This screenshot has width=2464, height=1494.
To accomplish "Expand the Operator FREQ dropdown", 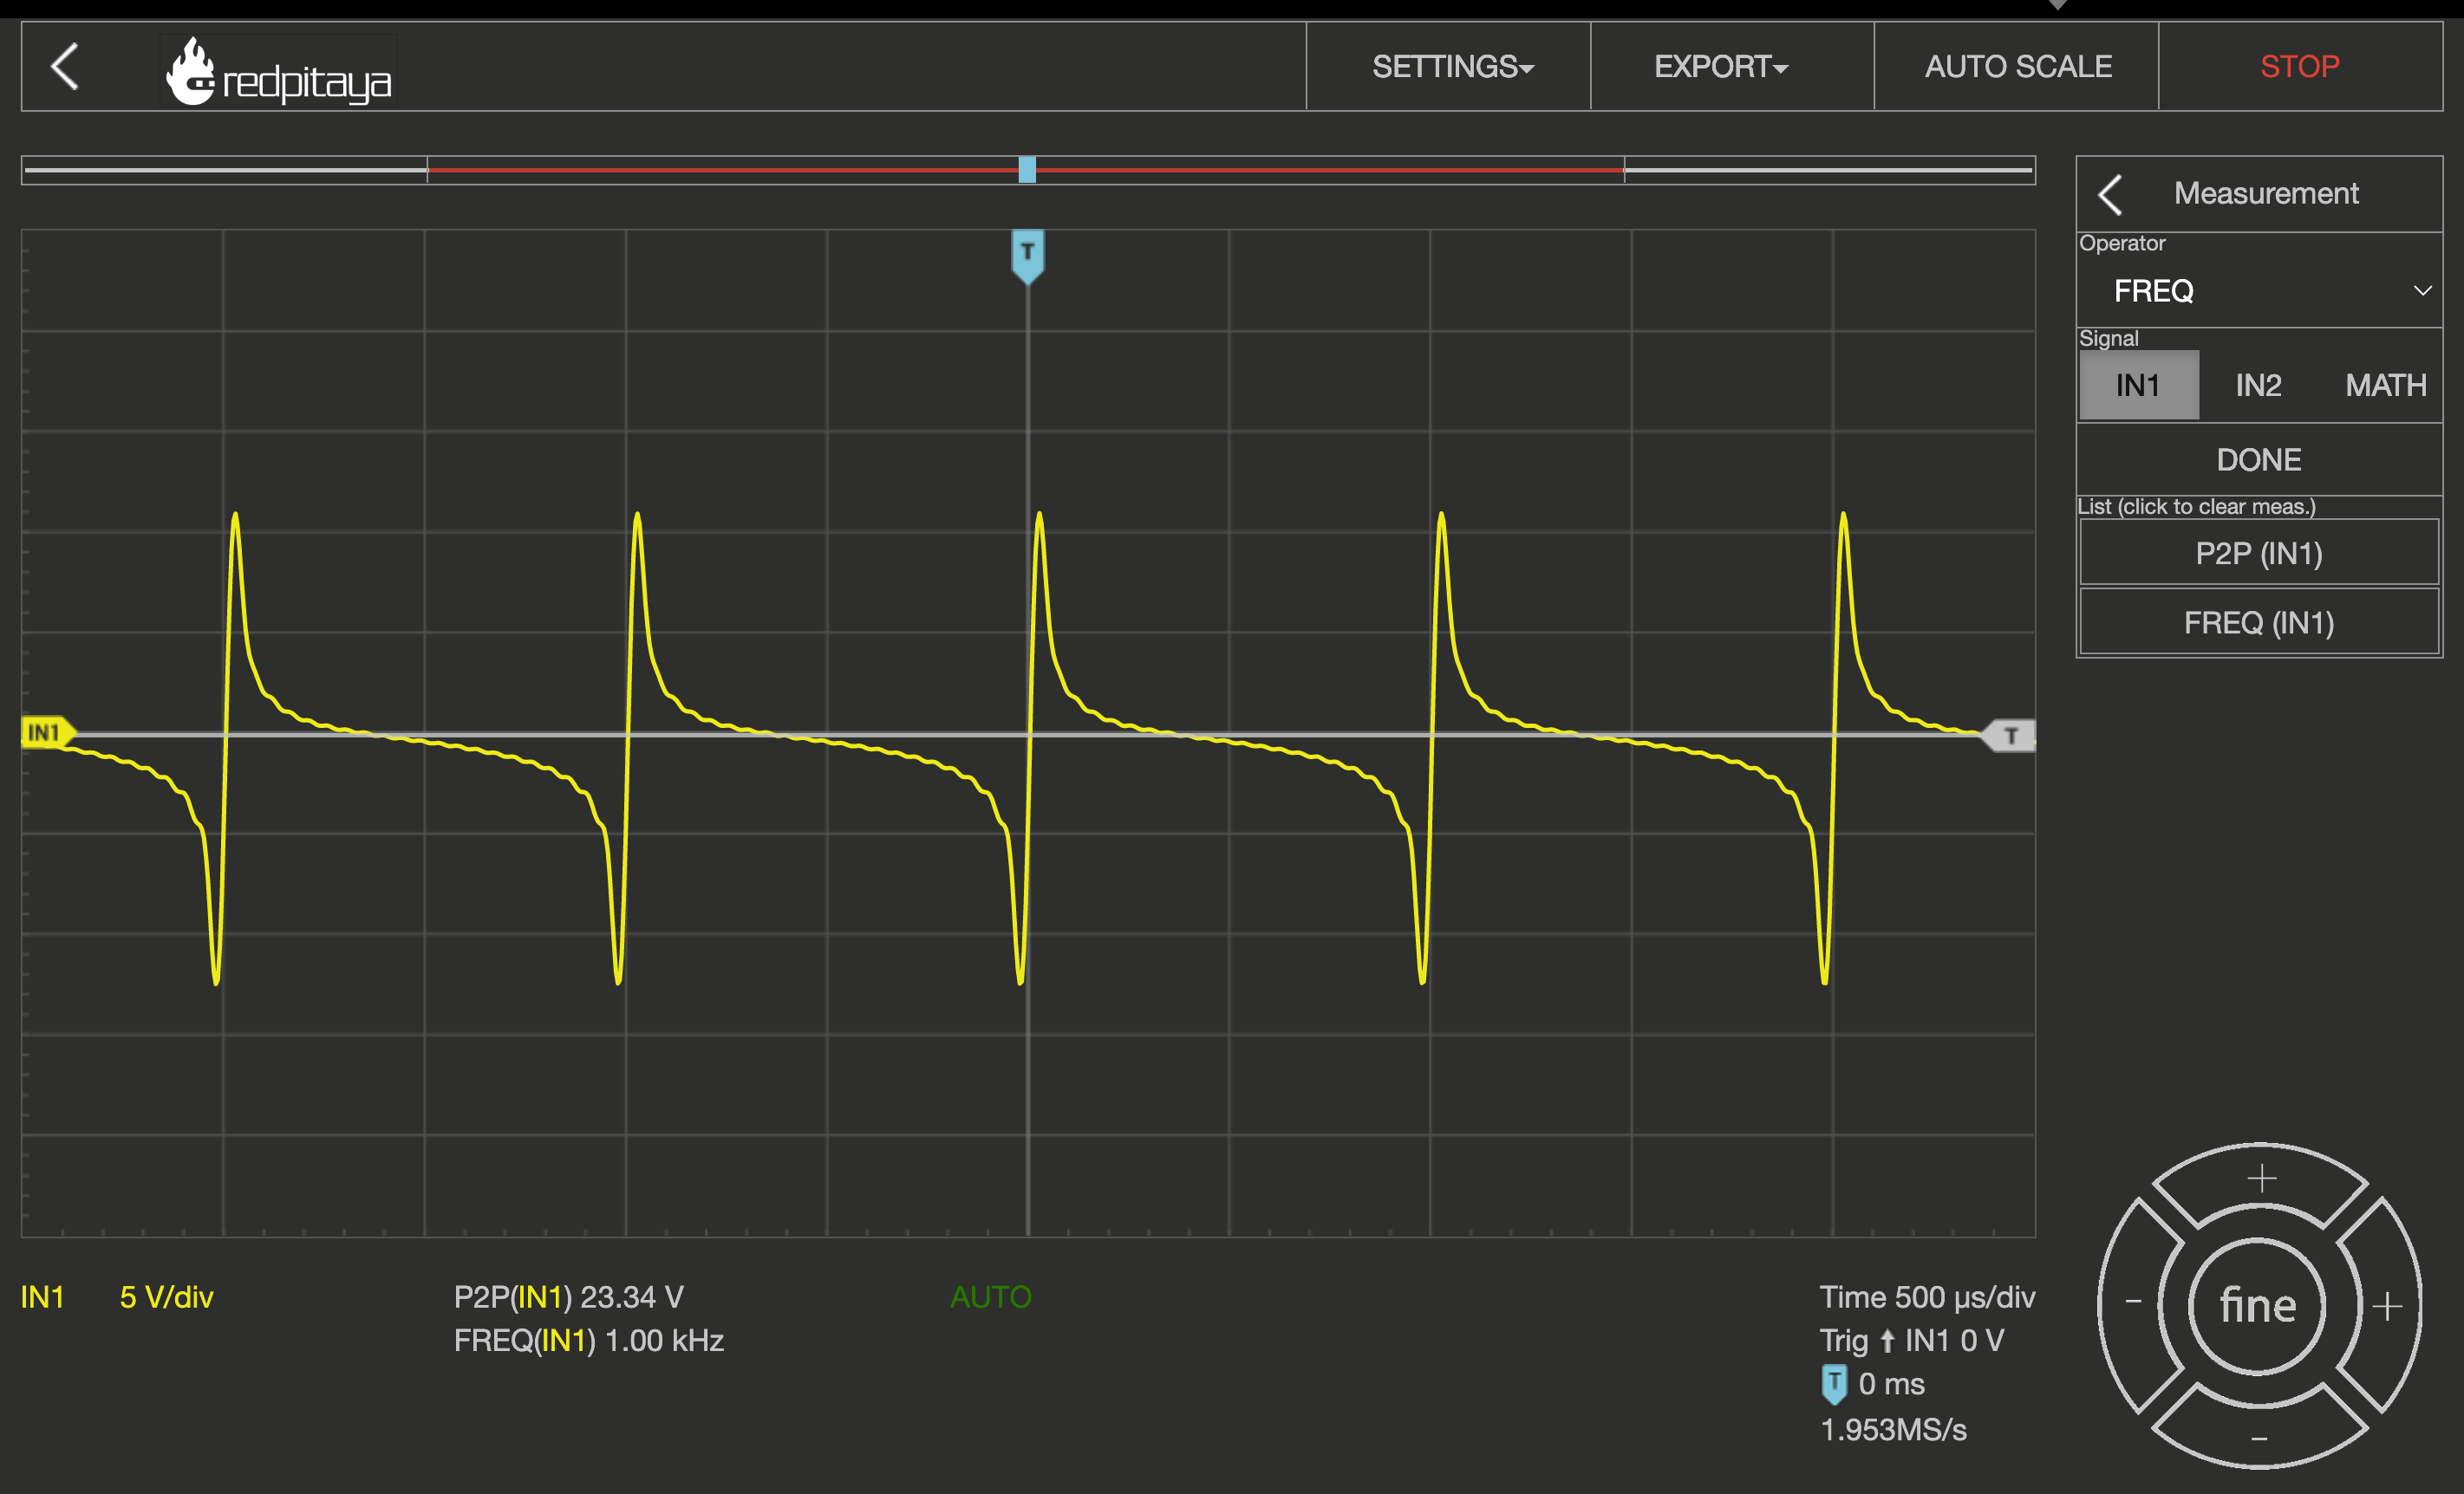I will (x=2259, y=291).
